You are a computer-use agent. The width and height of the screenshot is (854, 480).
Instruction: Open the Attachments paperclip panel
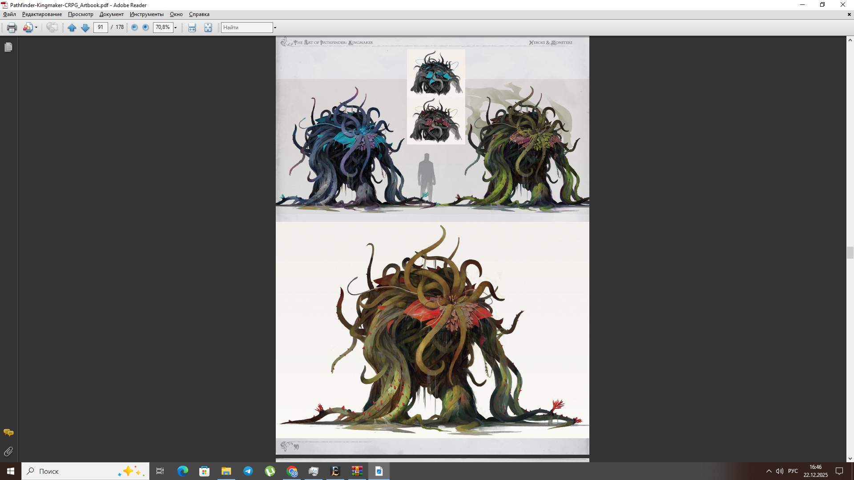[x=8, y=452]
